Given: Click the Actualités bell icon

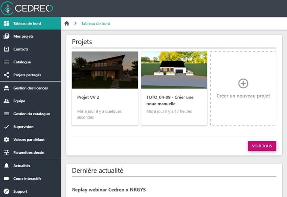Looking at the screenshot, I should point(6,166).
